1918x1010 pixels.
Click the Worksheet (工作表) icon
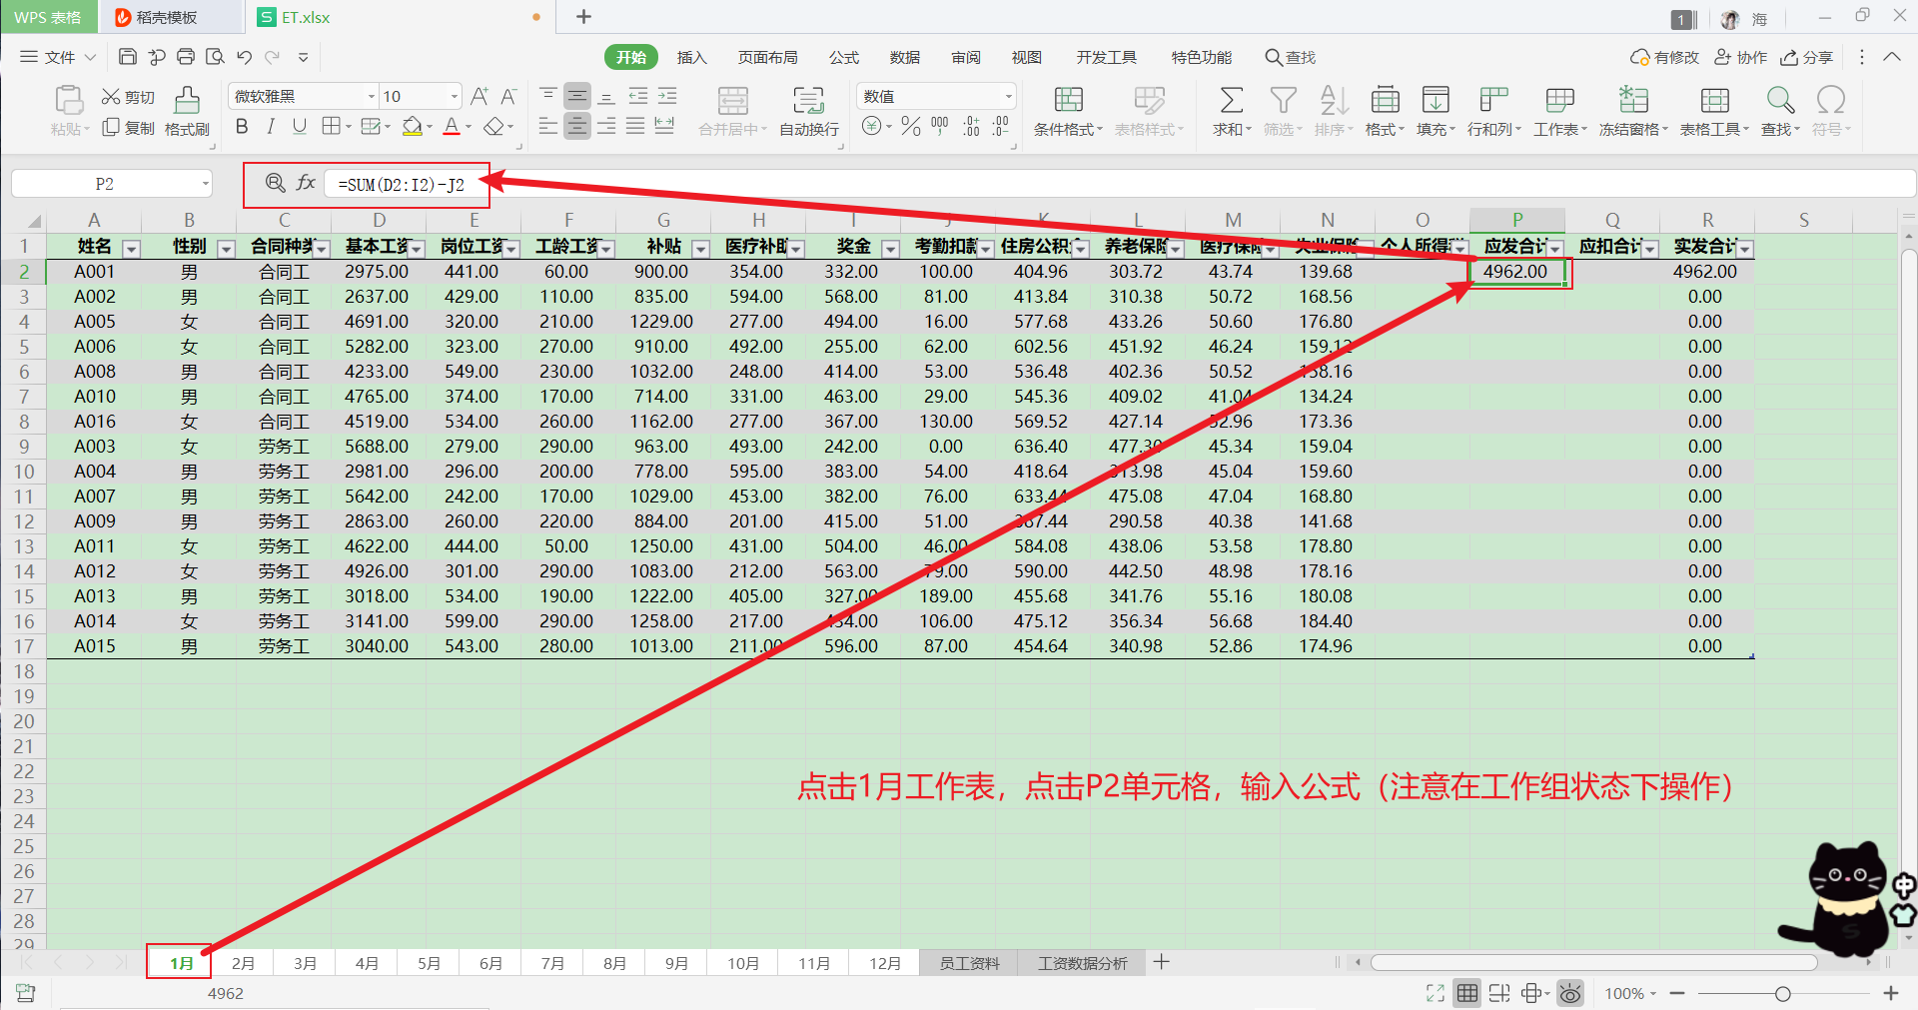pos(1559,100)
